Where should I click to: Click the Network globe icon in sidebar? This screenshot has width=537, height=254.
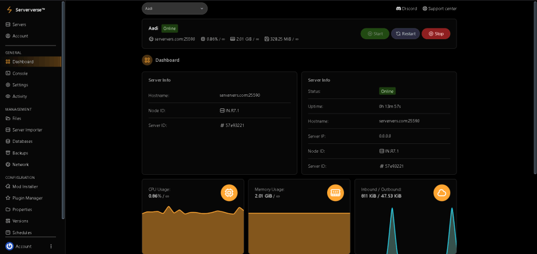point(8,164)
